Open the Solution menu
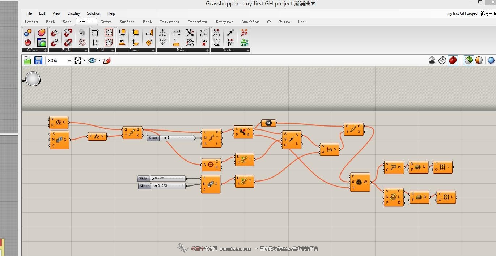 click(x=94, y=13)
